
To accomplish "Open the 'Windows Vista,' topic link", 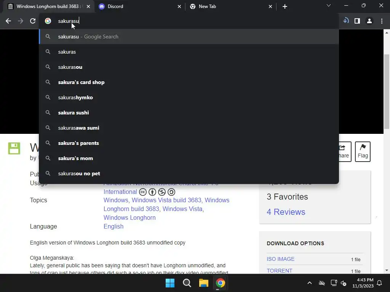I will click(x=183, y=209).
